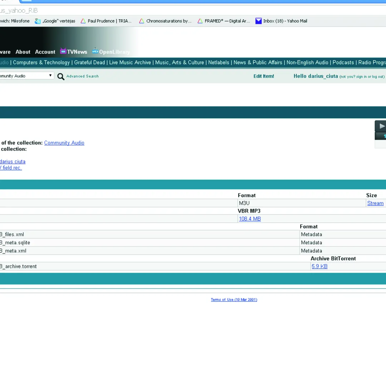
Task: Open the Yahoo Mail Inbox bookmark
Action: 281,21
